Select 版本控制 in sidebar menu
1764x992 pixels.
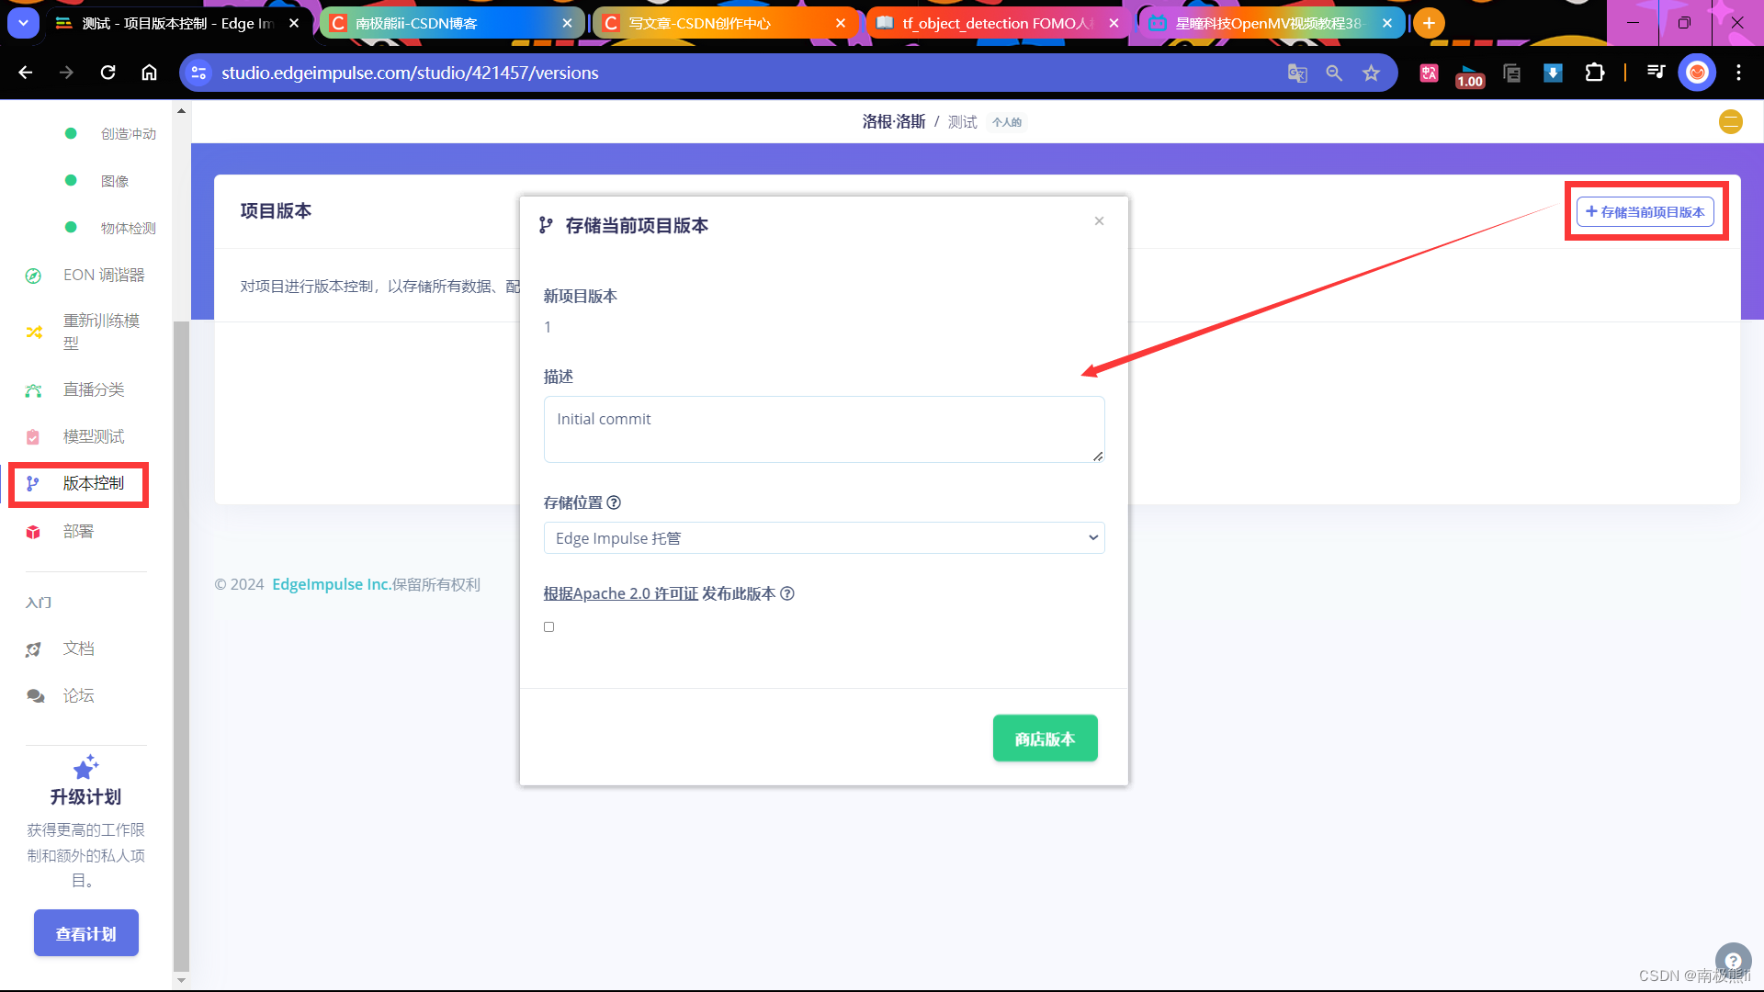point(92,484)
